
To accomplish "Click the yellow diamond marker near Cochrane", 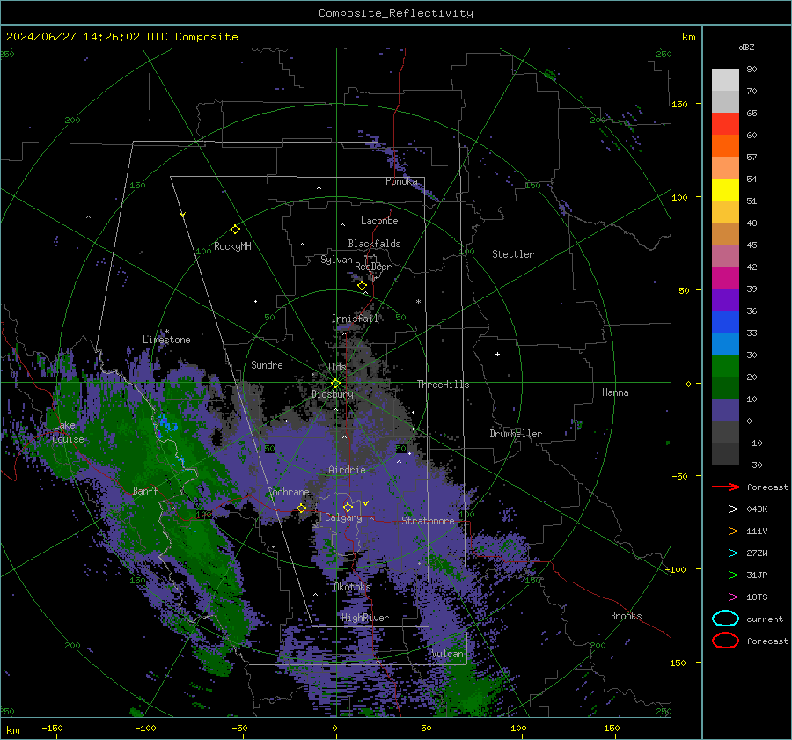I will [x=302, y=508].
